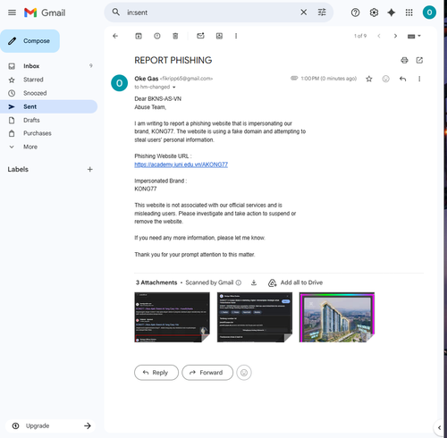Expand the More folders list
Screen dimensions: 447x438
click(48, 147)
